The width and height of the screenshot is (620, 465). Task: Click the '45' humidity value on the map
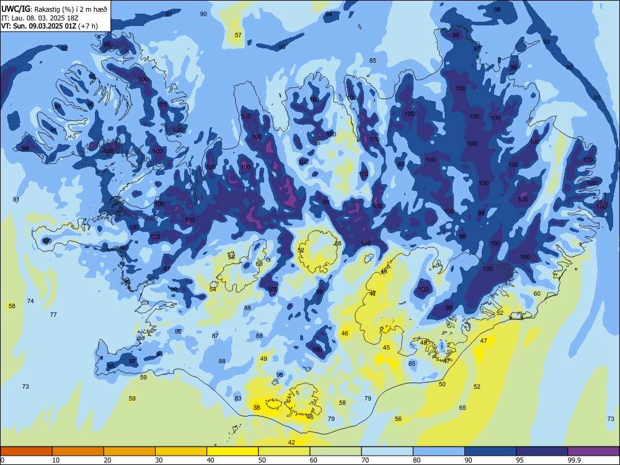tap(386, 347)
